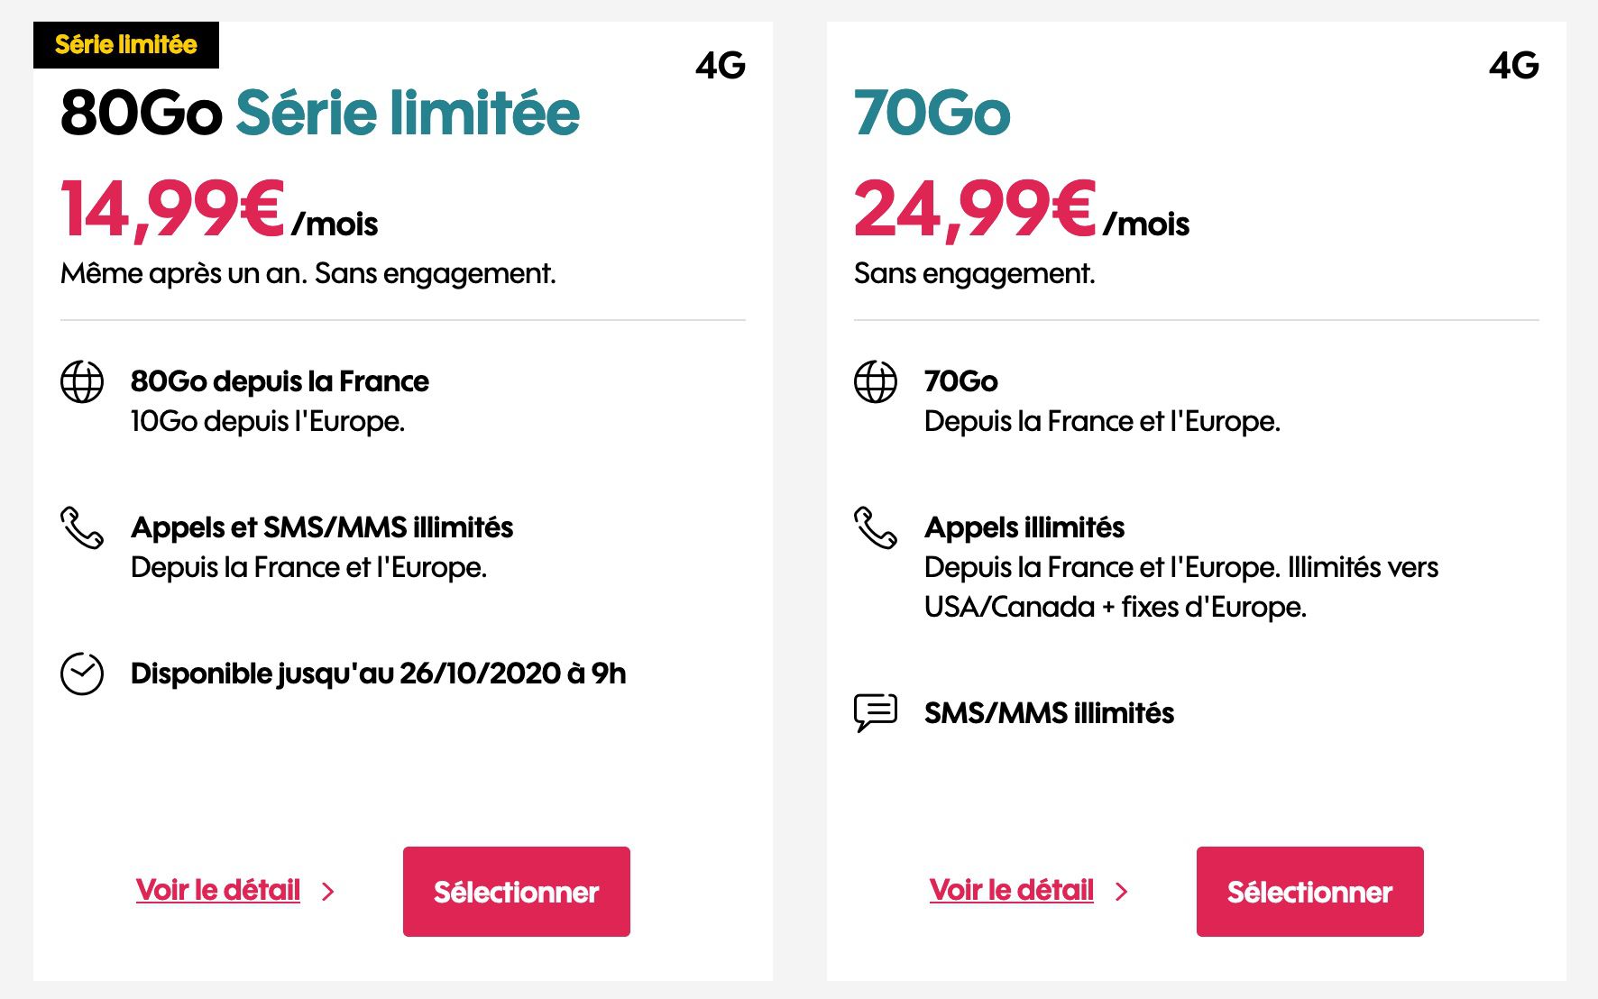The image size is (1598, 999).
Task: Click the speech bubble icon near SMS/MMS illimités
Action: [874, 712]
